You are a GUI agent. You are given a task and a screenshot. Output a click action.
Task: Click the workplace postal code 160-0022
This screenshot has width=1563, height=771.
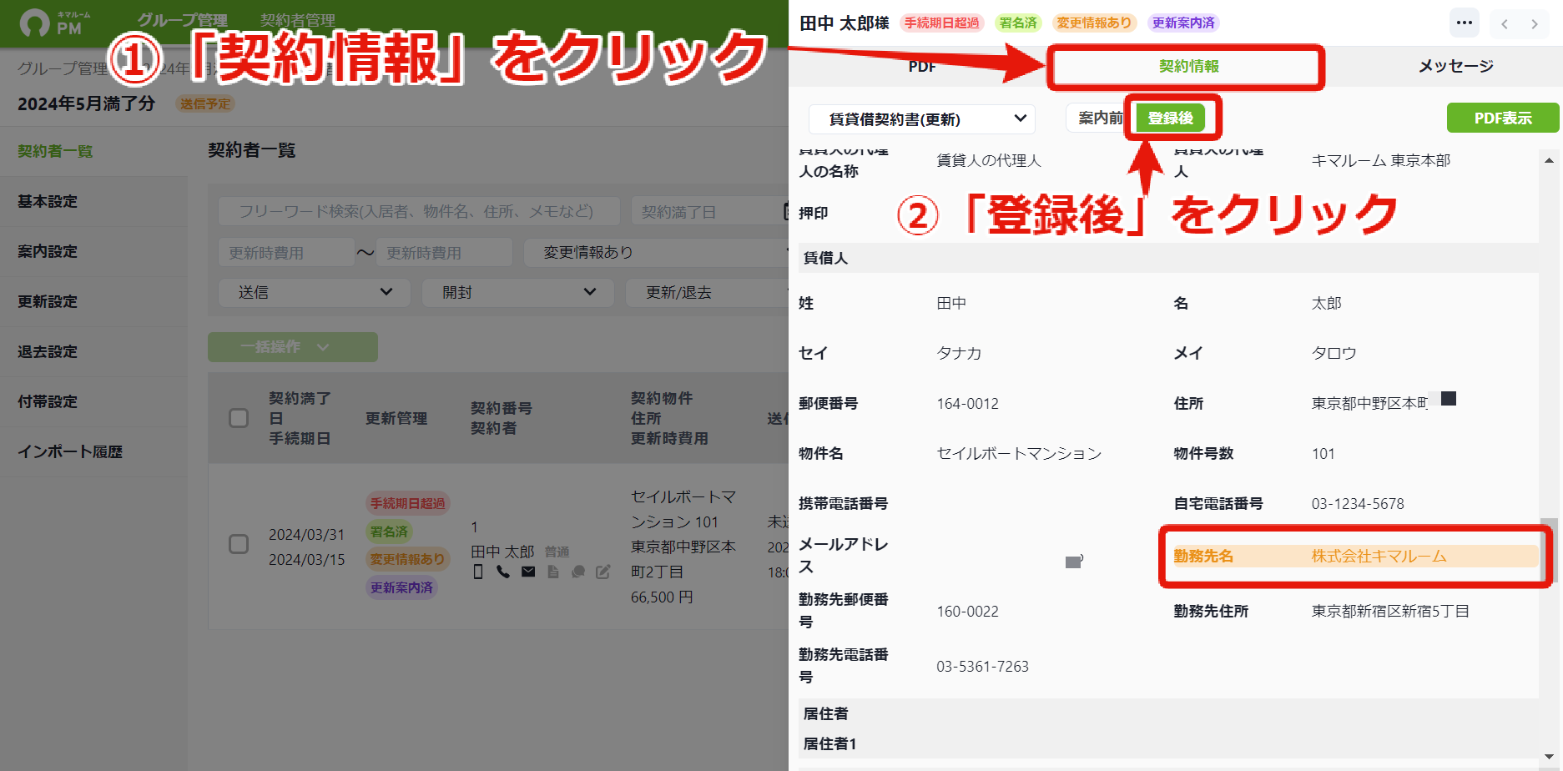pyautogui.click(x=967, y=611)
